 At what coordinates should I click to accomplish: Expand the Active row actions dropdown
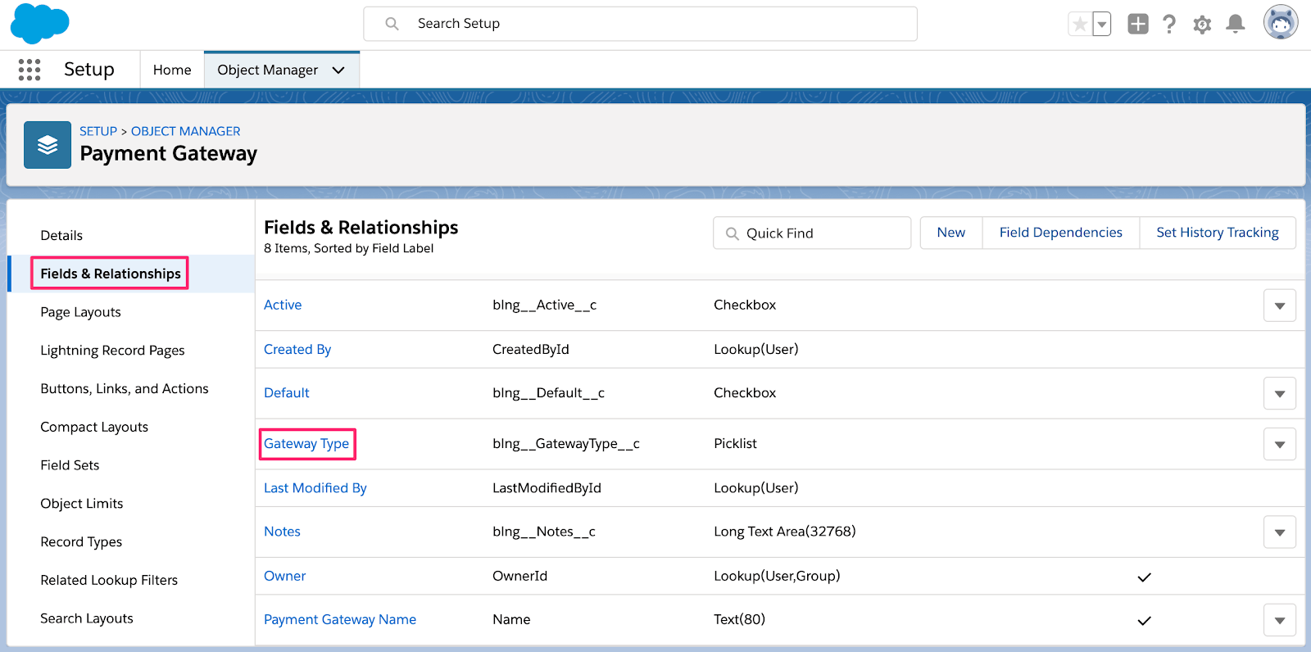point(1279,306)
